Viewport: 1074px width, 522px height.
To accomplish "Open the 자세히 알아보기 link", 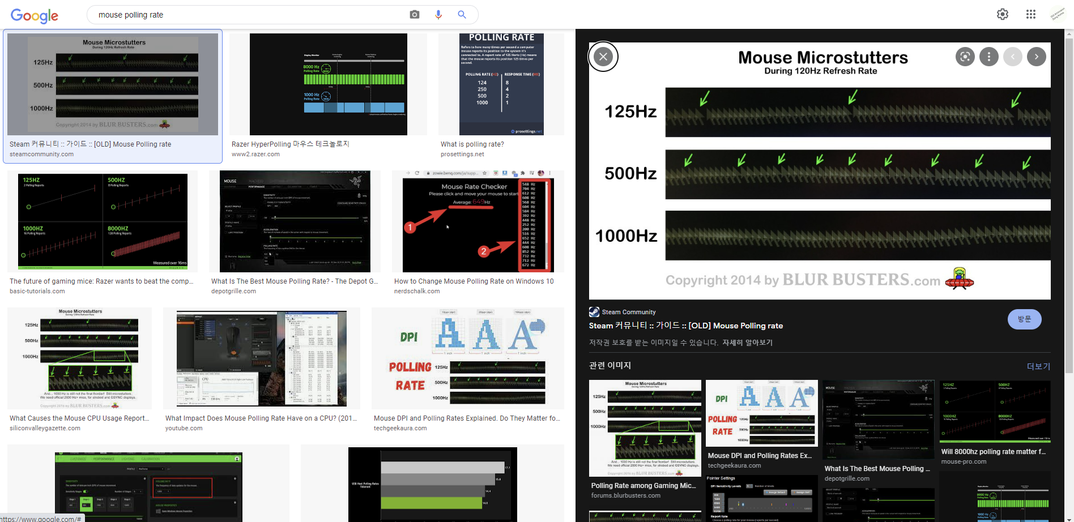I will [747, 343].
